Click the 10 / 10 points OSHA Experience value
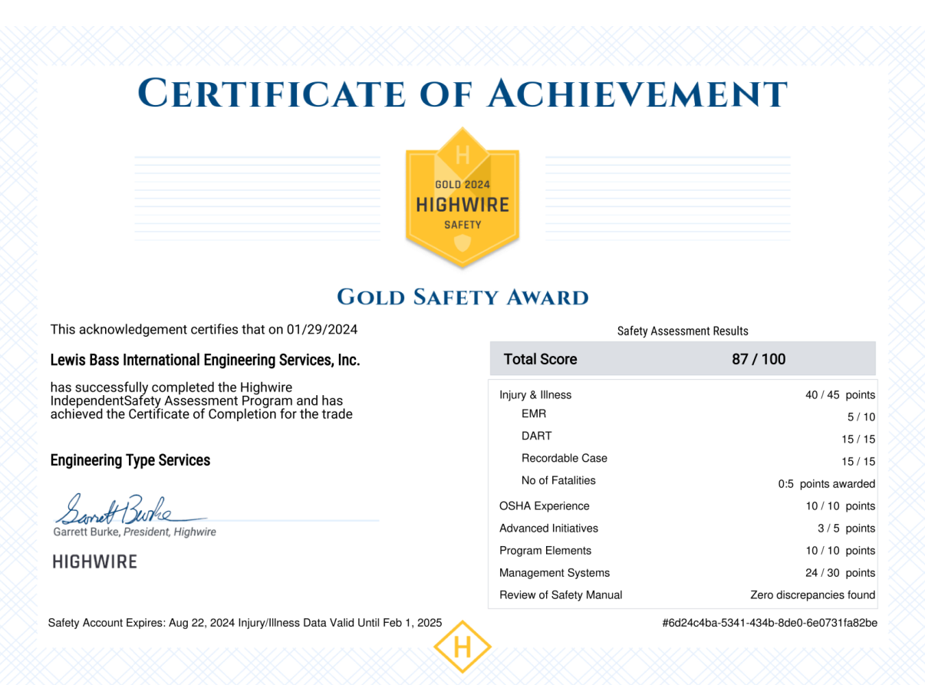The image size is (925, 685). [x=840, y=506]
